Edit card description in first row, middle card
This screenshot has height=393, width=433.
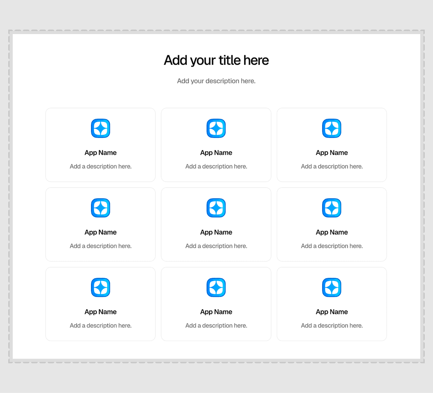(216, 166)
